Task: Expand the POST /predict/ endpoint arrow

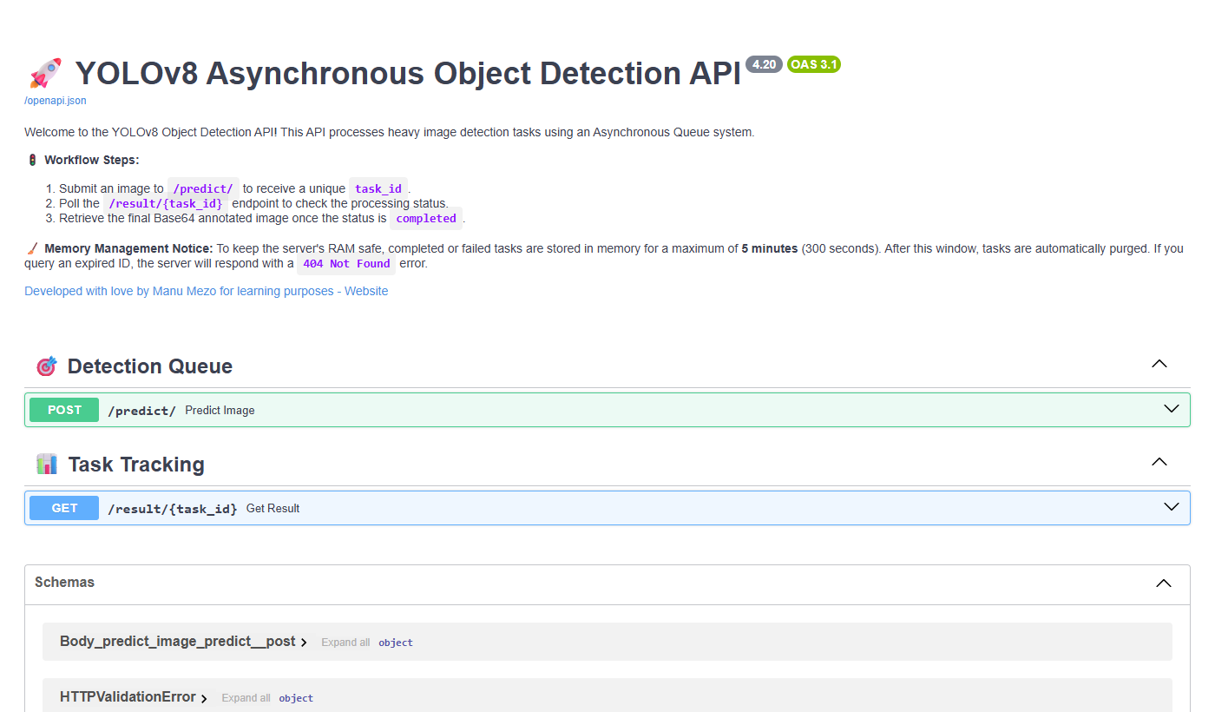Action: click(x=1172, y=409)
